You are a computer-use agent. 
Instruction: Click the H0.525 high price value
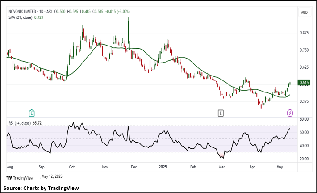point(73,12)
